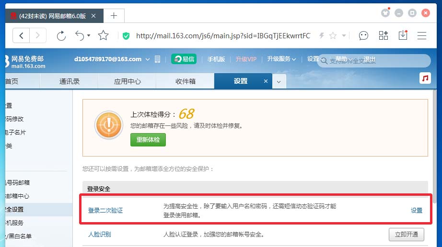Click 设置 link for 登录二次验证
Screen dimensions: 442x247
(416, 211)
